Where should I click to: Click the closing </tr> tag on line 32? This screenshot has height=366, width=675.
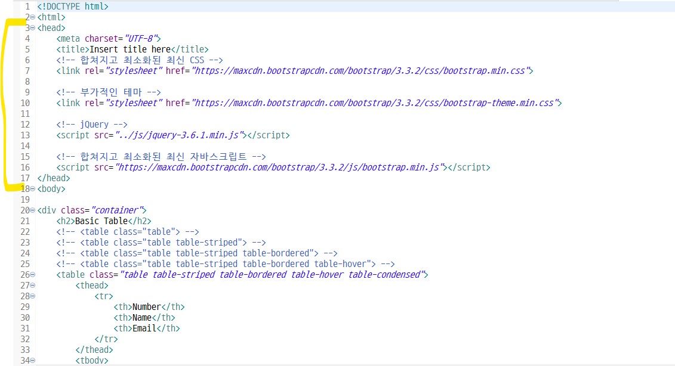106,339
